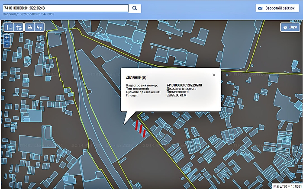This screenshot has width=303, height=189.
Task: Activate the area measurement tool
Action: tap(19, 27)
